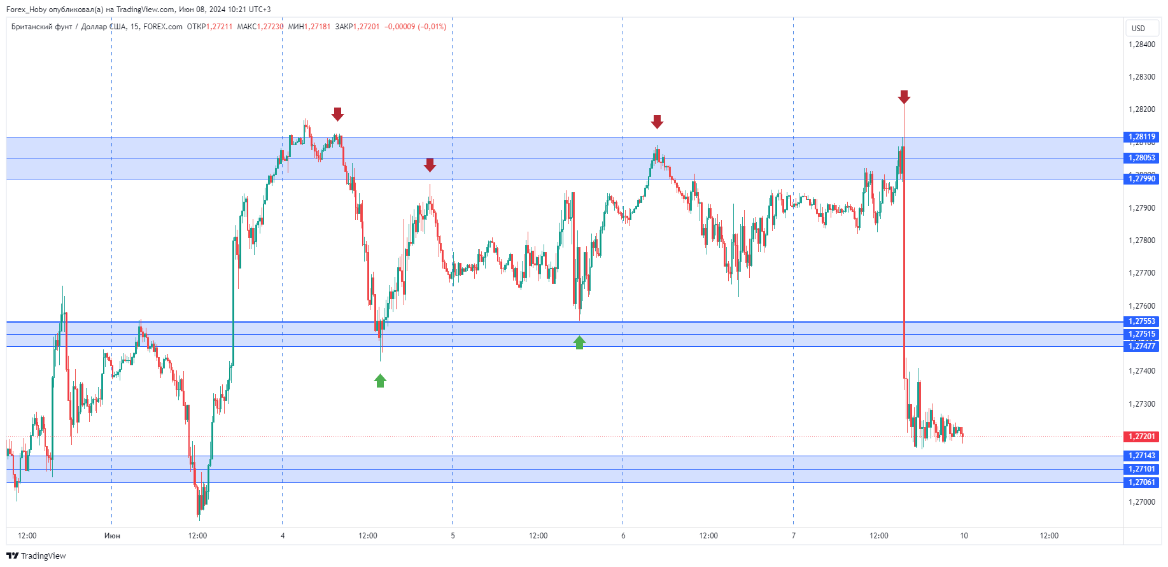The height and width of the screenshot is (567, 1168).
Task: Click the date 5 on the time axis
Action: click(453, 536)
